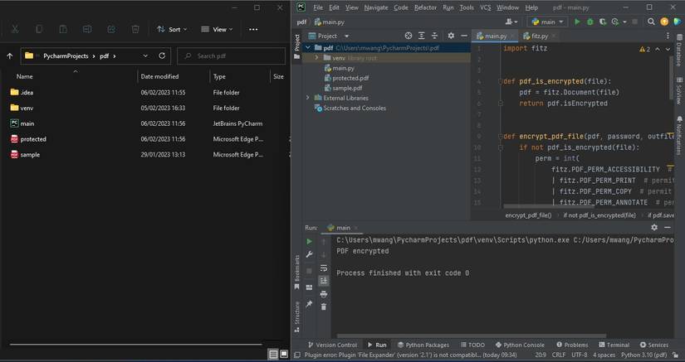Open the Database side tool window
The width and height of the screenshot is (685, 362).
point(679,50)
